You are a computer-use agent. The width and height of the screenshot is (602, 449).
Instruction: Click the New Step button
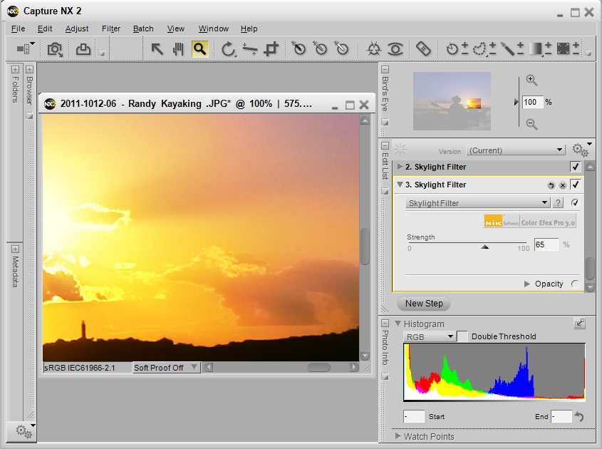click(x=423, y=304)
